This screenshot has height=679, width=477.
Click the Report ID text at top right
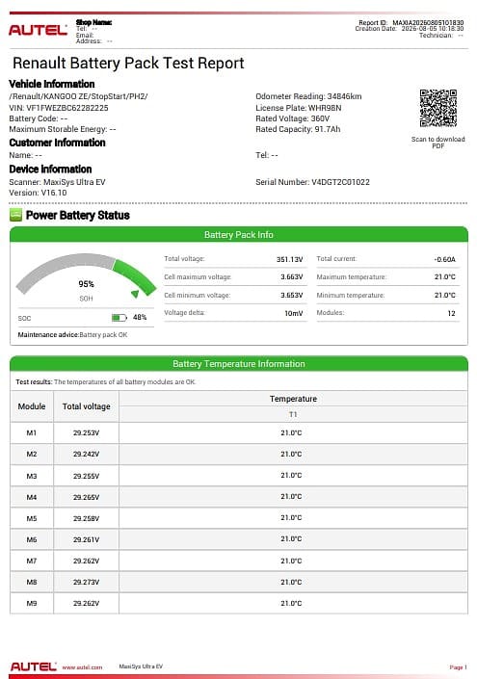tap(411, 22)
